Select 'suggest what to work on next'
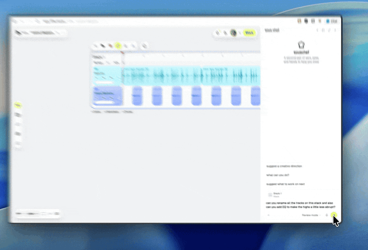 click(x=285, y=184)
